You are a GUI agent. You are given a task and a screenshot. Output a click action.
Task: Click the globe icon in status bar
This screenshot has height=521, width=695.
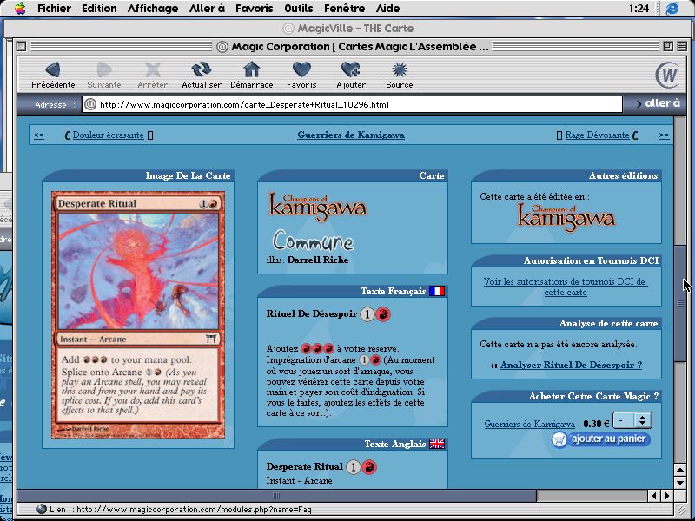tap(42, 509)
